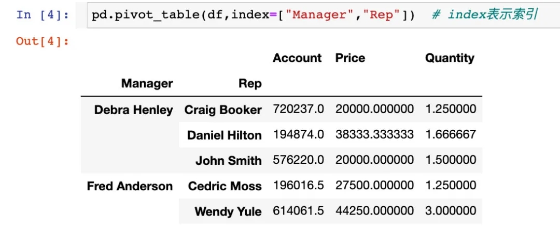Click the Manager index header
The width and height of the screenshot is (560, 229).
pos(147,83)
